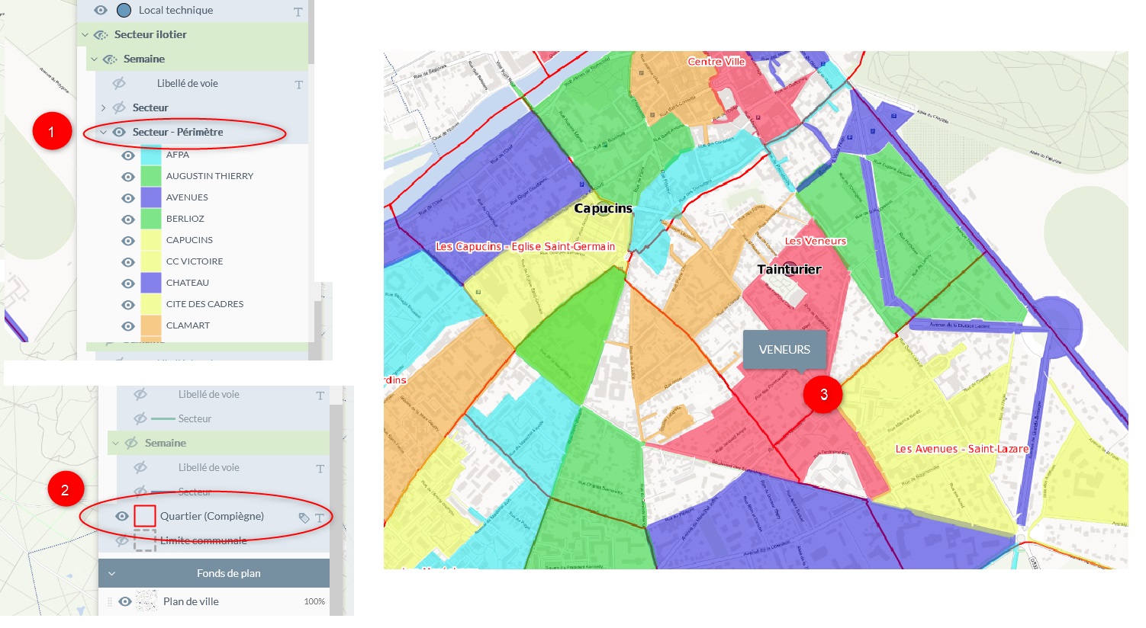Viewport: 1146px width, 628px height.
Task: Expand the collapsed Secteur group
Action: coord(103,107)
